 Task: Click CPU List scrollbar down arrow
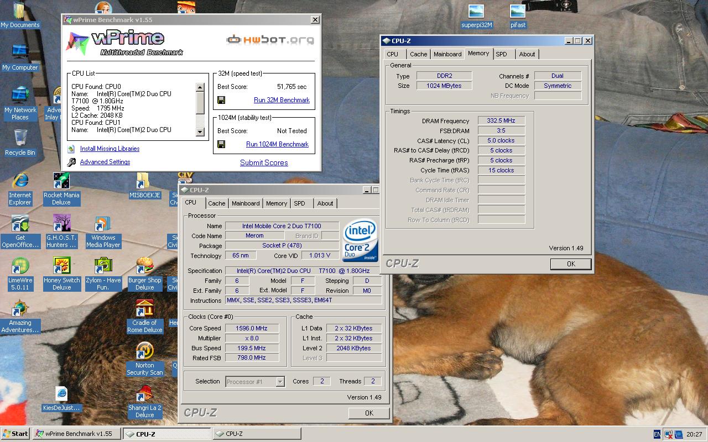point(200,131)
